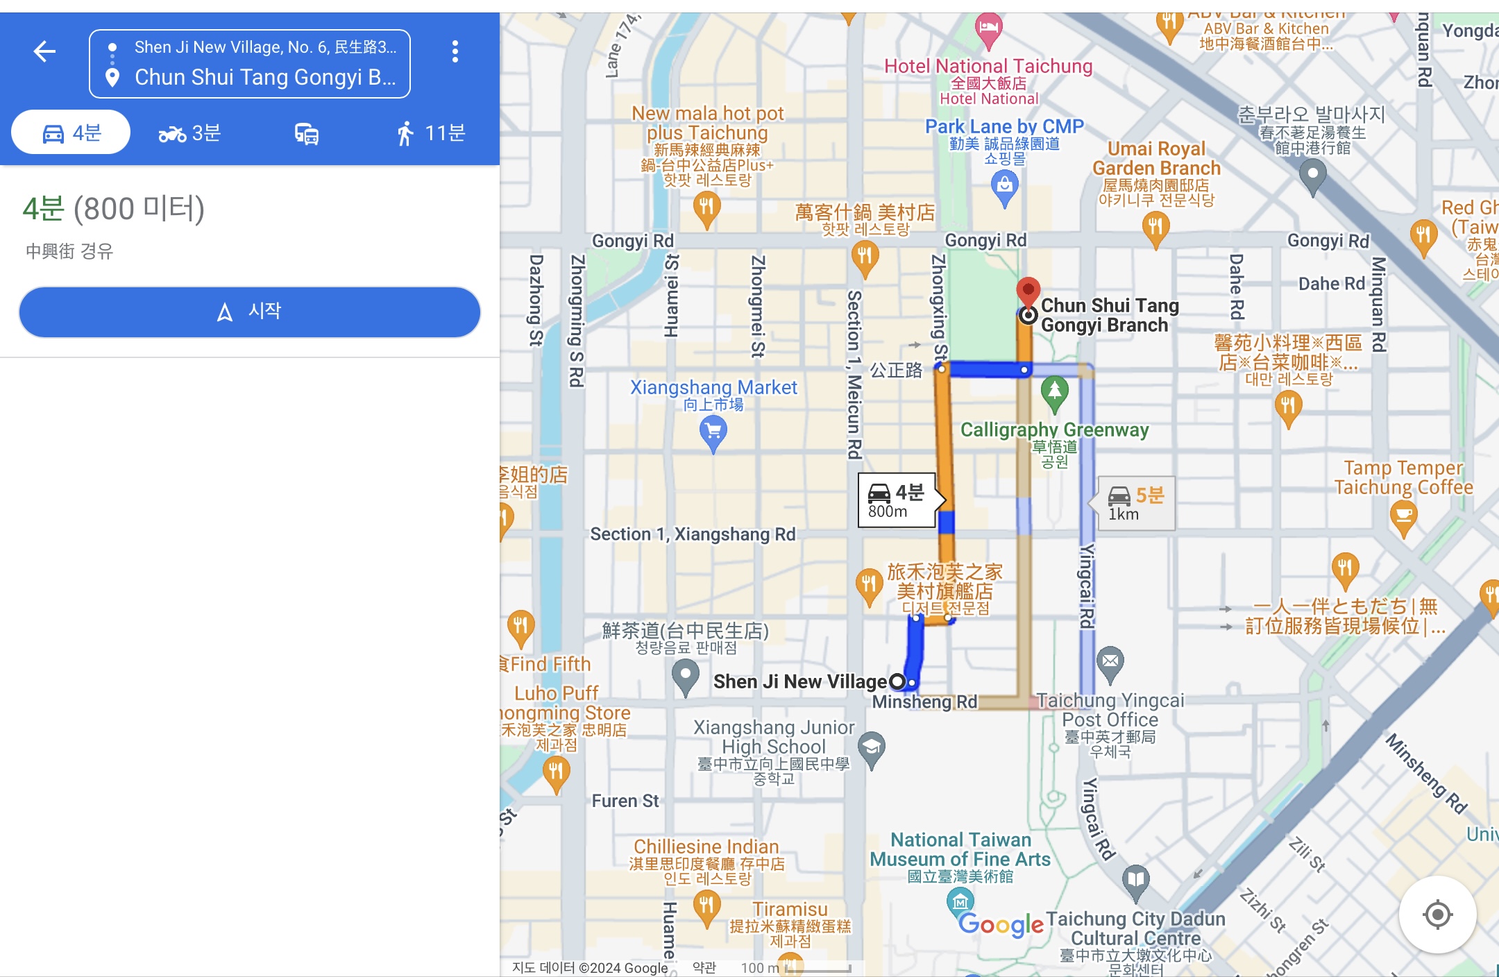This screenshot has height=977, width=1499.
Task: Switch to public transit travel mode
Action: (x=306, y=133)
